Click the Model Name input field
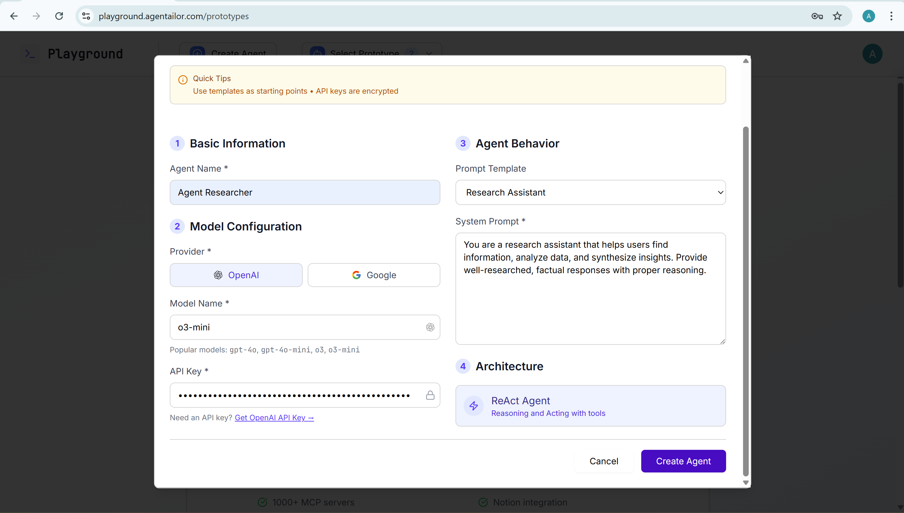Image resolution: width=904 pixels, height=513 pixels. pyautogui.click(x=305, y=327)
